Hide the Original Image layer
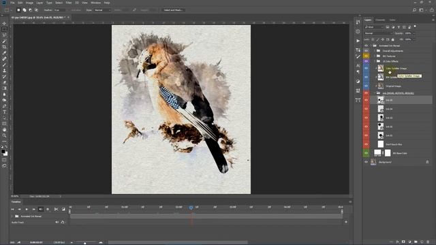The height and width of the screenshot is (245, 436). point(367,86)
